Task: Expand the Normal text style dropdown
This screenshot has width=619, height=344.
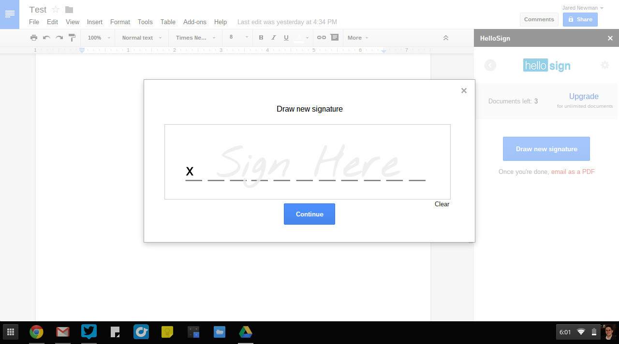Action: click(142, 38)
